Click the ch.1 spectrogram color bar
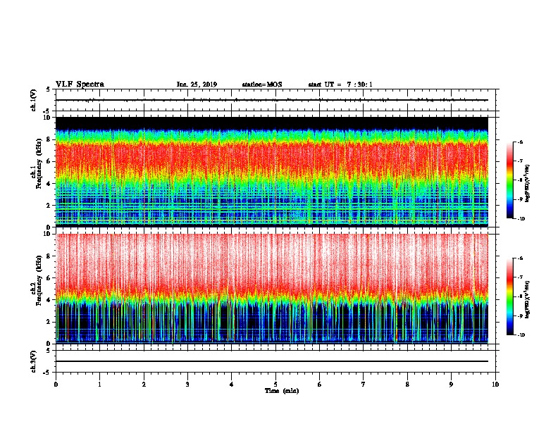Image resolution: width=558 pixels, height=431 pixels. 510,180
